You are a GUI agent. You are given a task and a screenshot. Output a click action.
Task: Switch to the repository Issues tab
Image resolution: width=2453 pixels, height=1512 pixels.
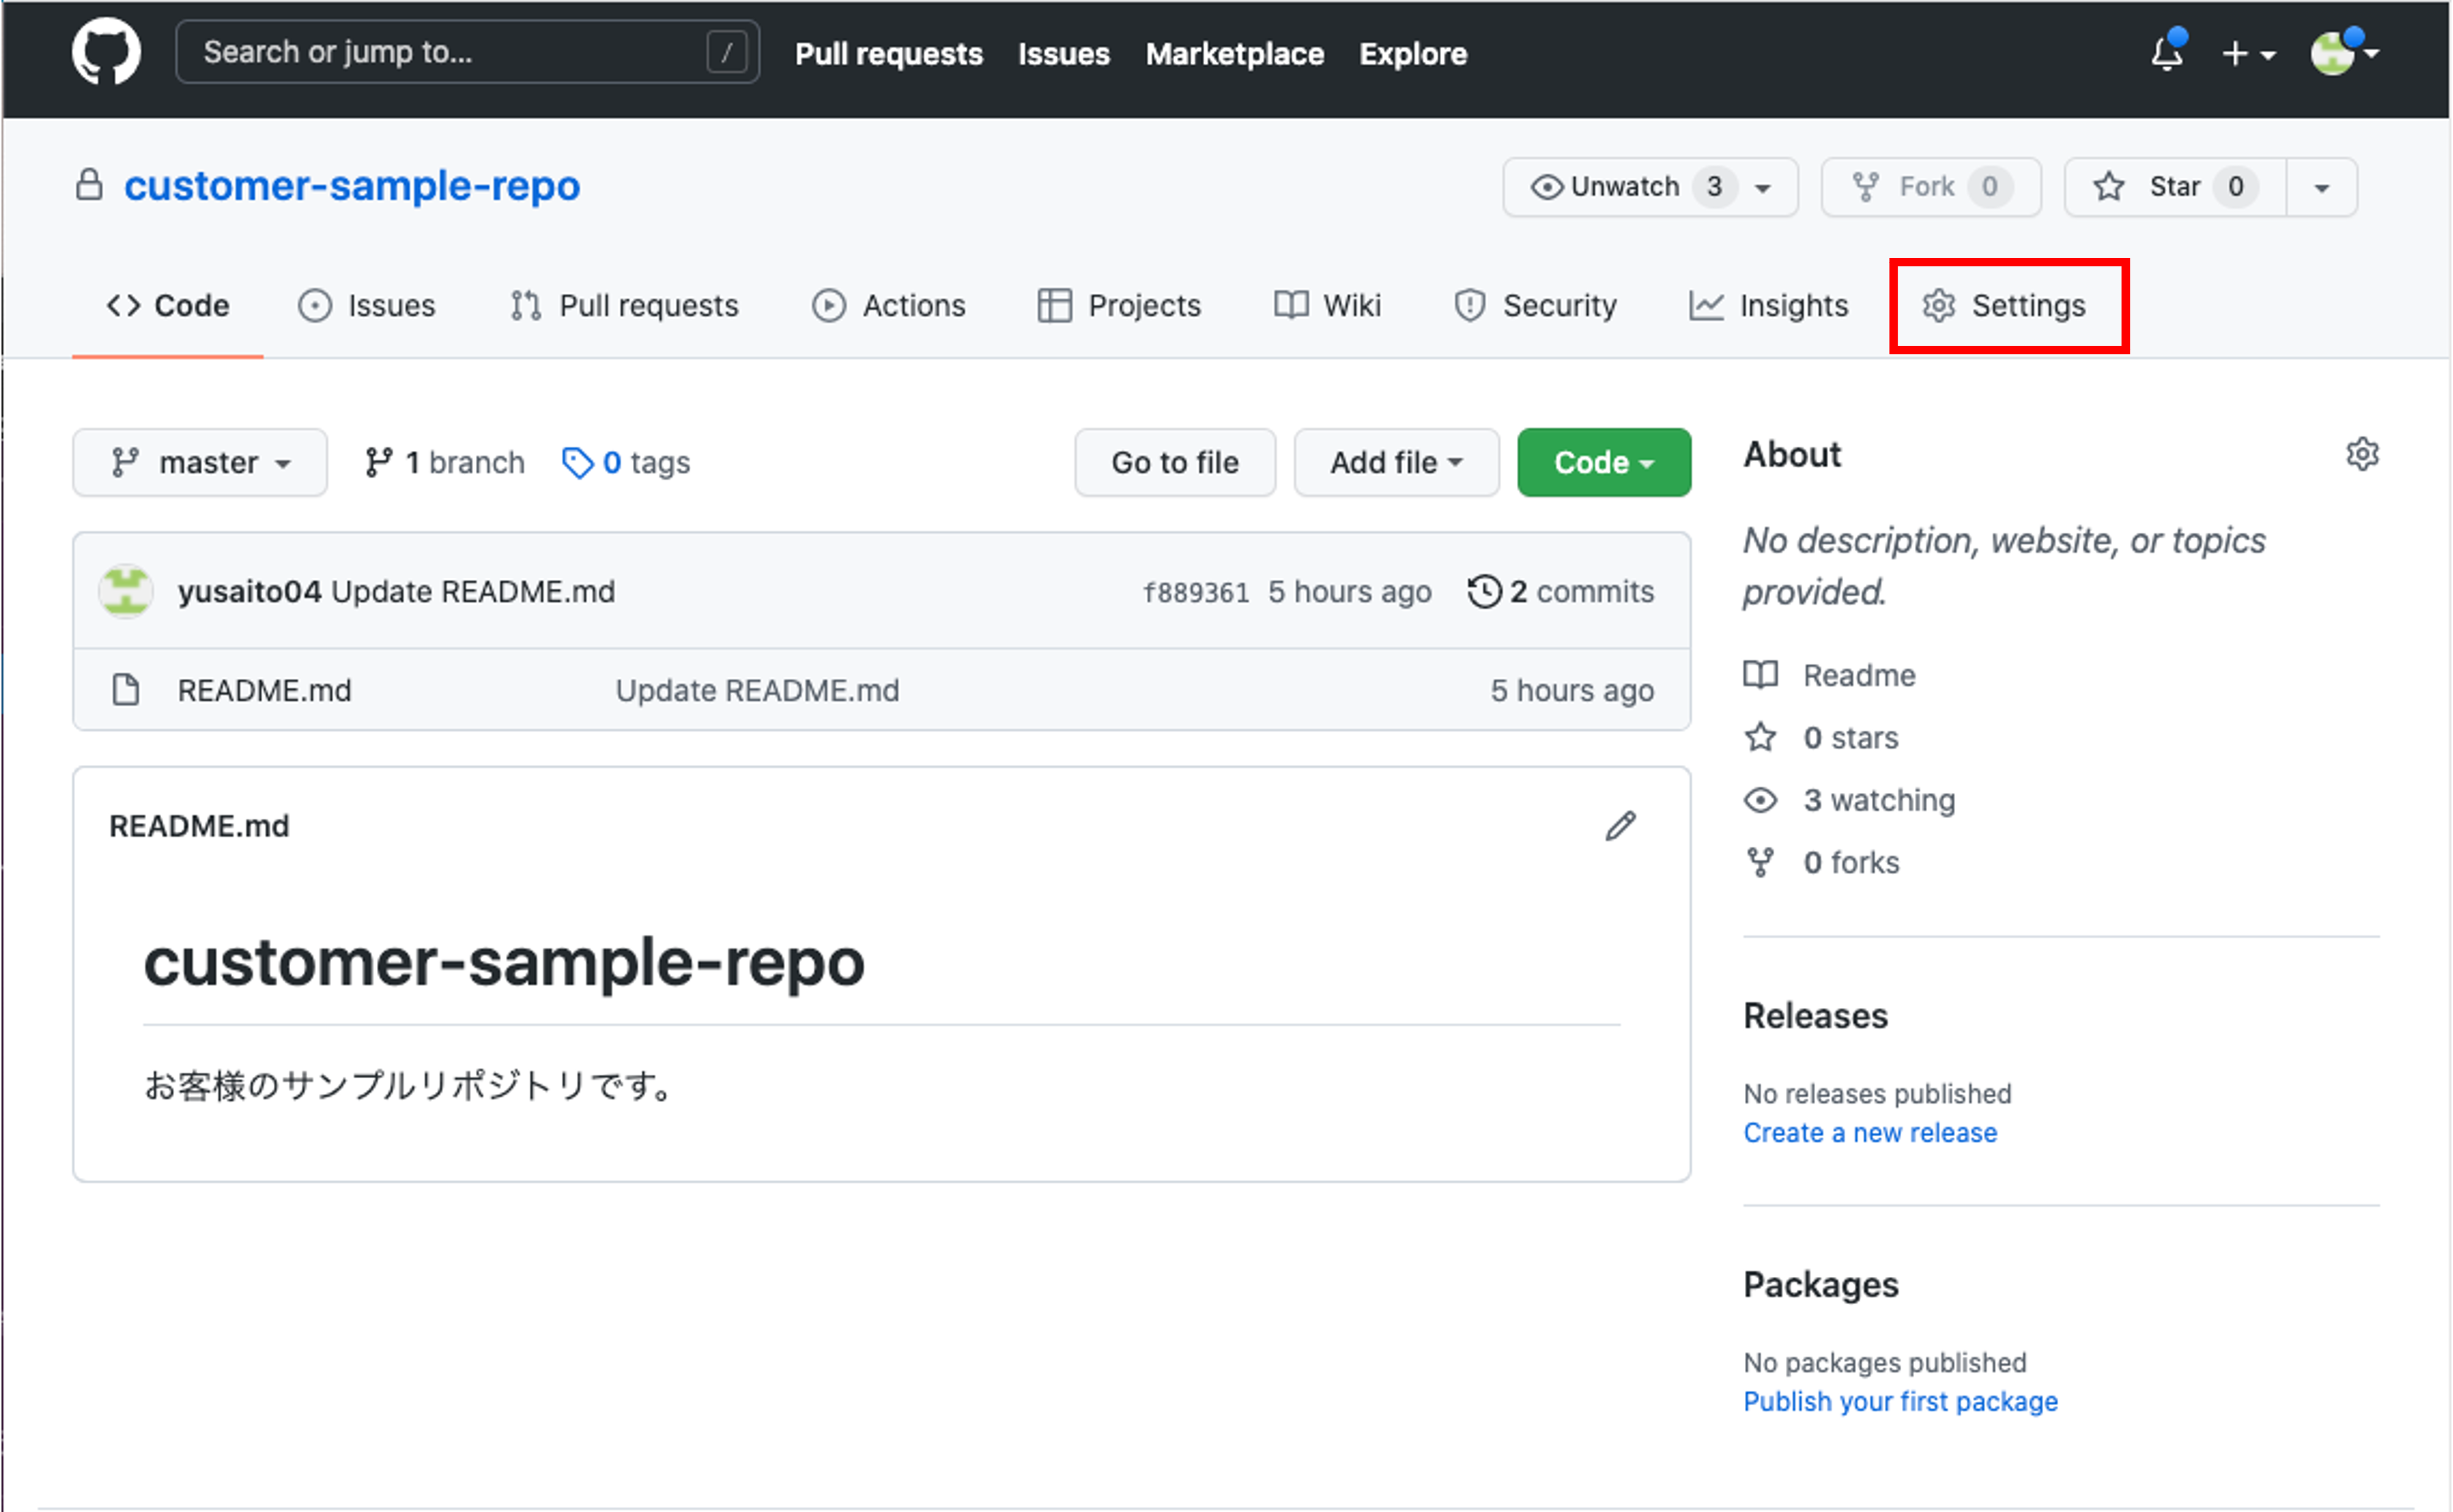click(x=367, y=305)
